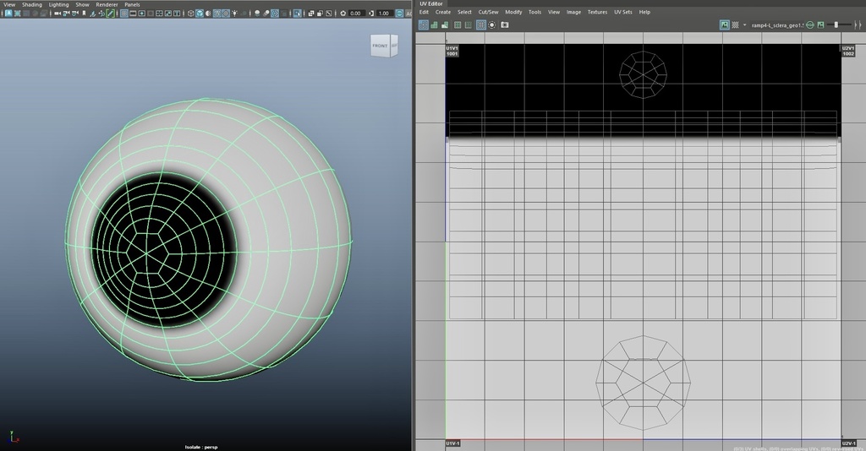Adjust the texture dimming slider
This screenshot has width=866, height=451.
coord(836,24)
